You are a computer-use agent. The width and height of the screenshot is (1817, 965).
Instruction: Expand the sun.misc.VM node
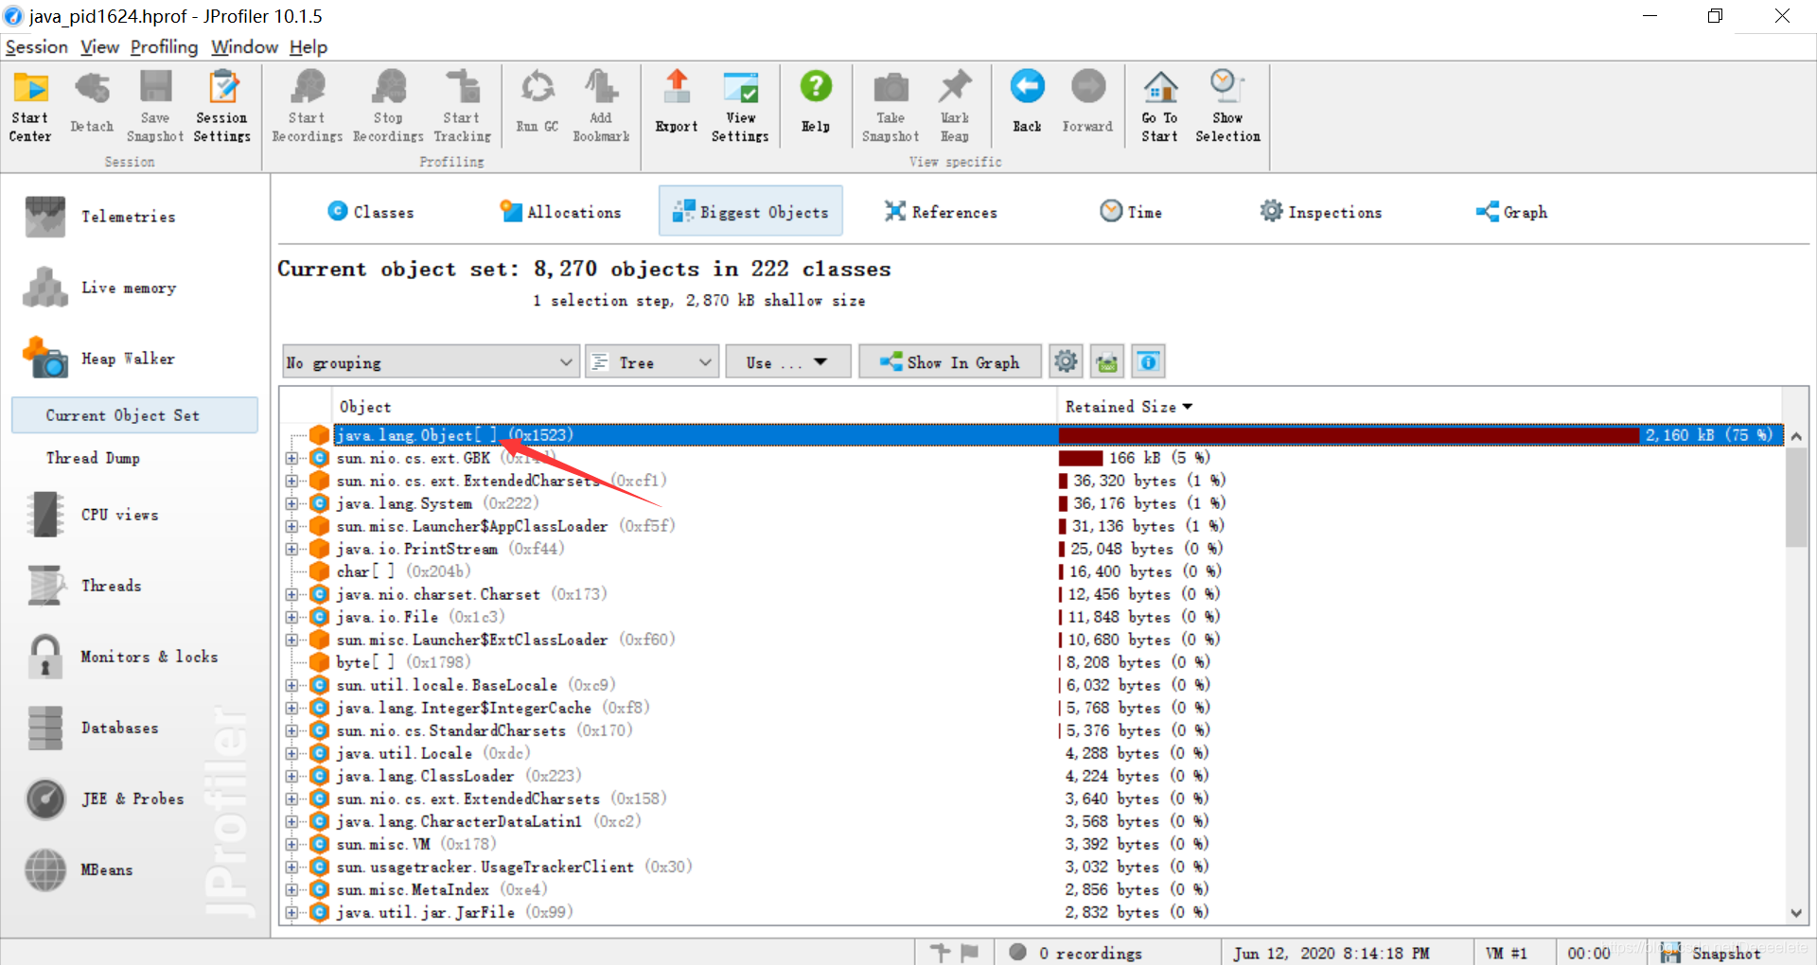coord(291,844)
